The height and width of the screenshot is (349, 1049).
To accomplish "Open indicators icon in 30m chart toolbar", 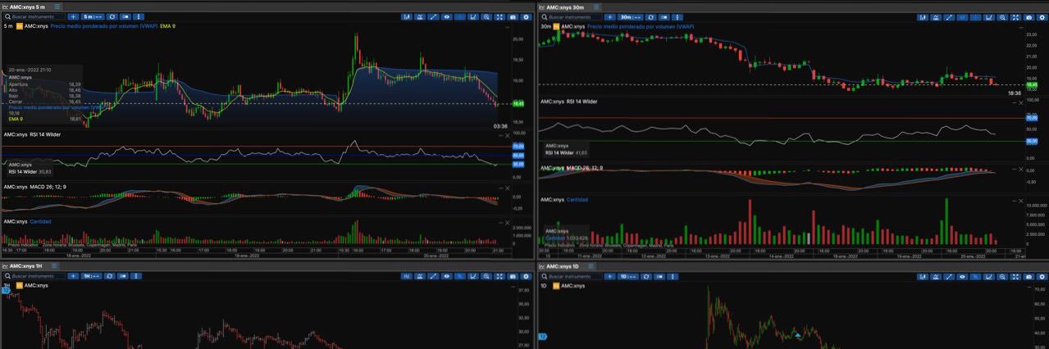I will (x=936, y=16).
